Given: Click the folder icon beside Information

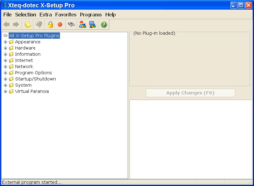Looking at the screenshot, I should pos(11,54).
